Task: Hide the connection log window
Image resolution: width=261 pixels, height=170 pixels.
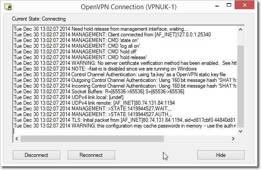Action: tap(221, 155)
